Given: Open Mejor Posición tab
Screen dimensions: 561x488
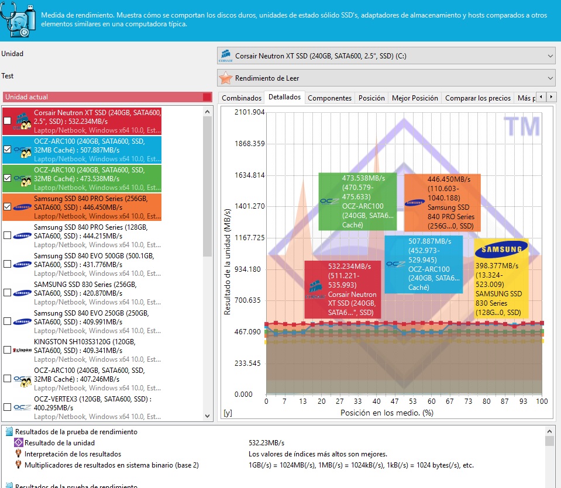Looking at the screenshot, I should (x=415, y=98).
